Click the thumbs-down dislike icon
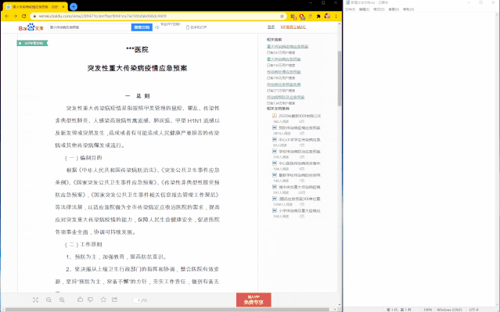 pyautogui.click(x=91, y=299)
